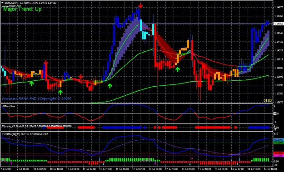The width and height of the screenshot is (284, 172).
Task: Select the current price tag 1.14663
Action: point(278,24)
